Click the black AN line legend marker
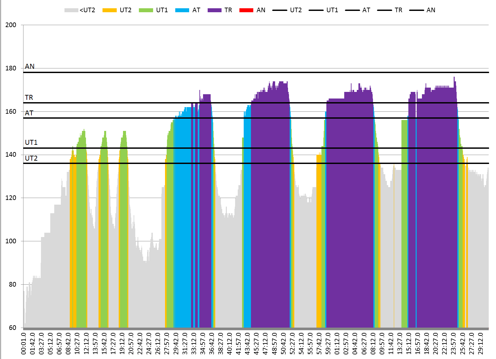Image resolution: width=496 pixels, height=359 pixels. 416,10
